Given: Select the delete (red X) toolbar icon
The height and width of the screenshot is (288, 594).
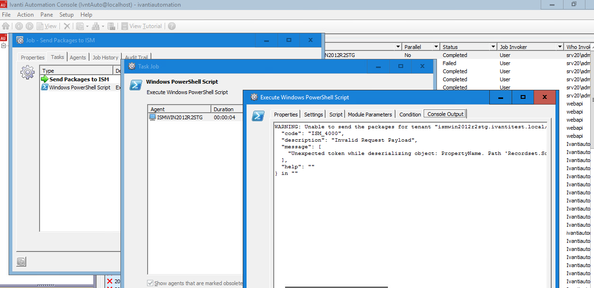Looking at the screenshot, I should pos(66,26).
